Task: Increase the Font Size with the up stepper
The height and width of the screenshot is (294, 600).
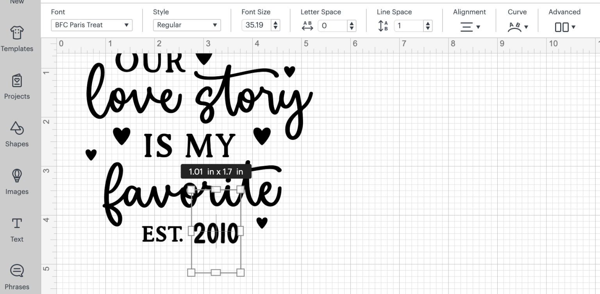Action: [276, 23]
